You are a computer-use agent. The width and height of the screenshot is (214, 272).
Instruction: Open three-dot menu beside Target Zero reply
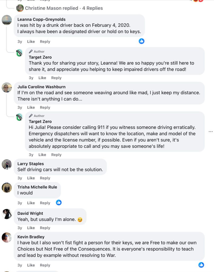[211, 131]
